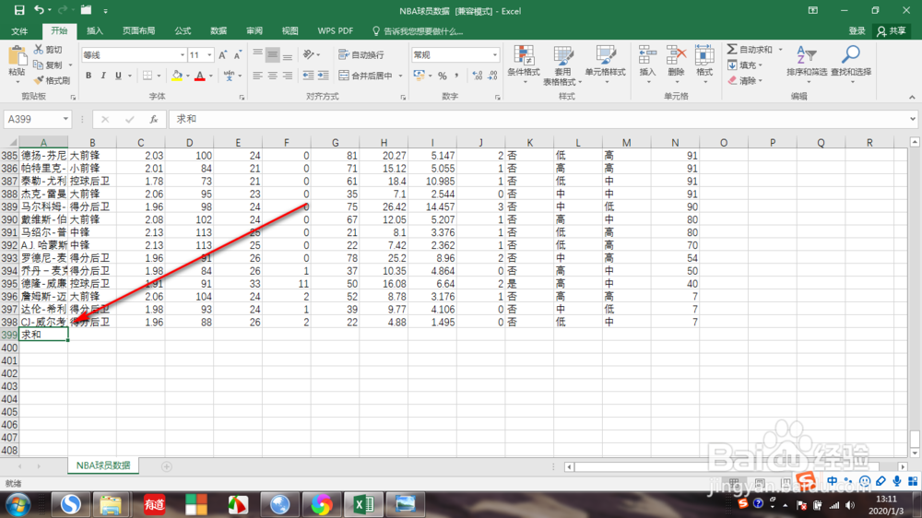
Task: Select the Cut scissors command
Action: point(48,50)
